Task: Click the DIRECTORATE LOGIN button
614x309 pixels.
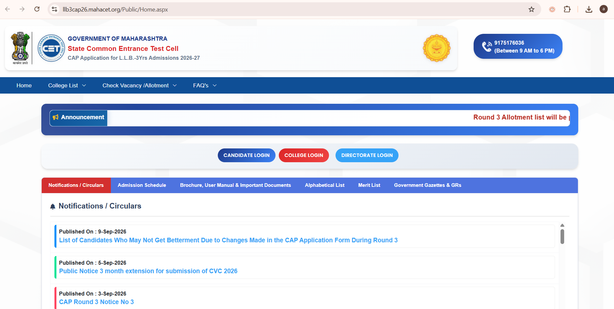Action: point(367,155)
